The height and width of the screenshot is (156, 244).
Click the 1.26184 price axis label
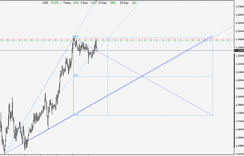pos(239,23)
